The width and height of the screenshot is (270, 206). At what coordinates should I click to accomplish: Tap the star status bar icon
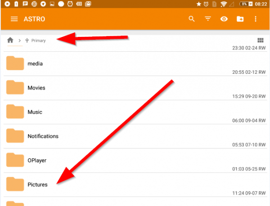(x=199, y=4)
